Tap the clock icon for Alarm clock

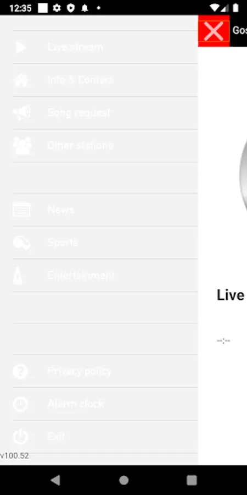20,404
